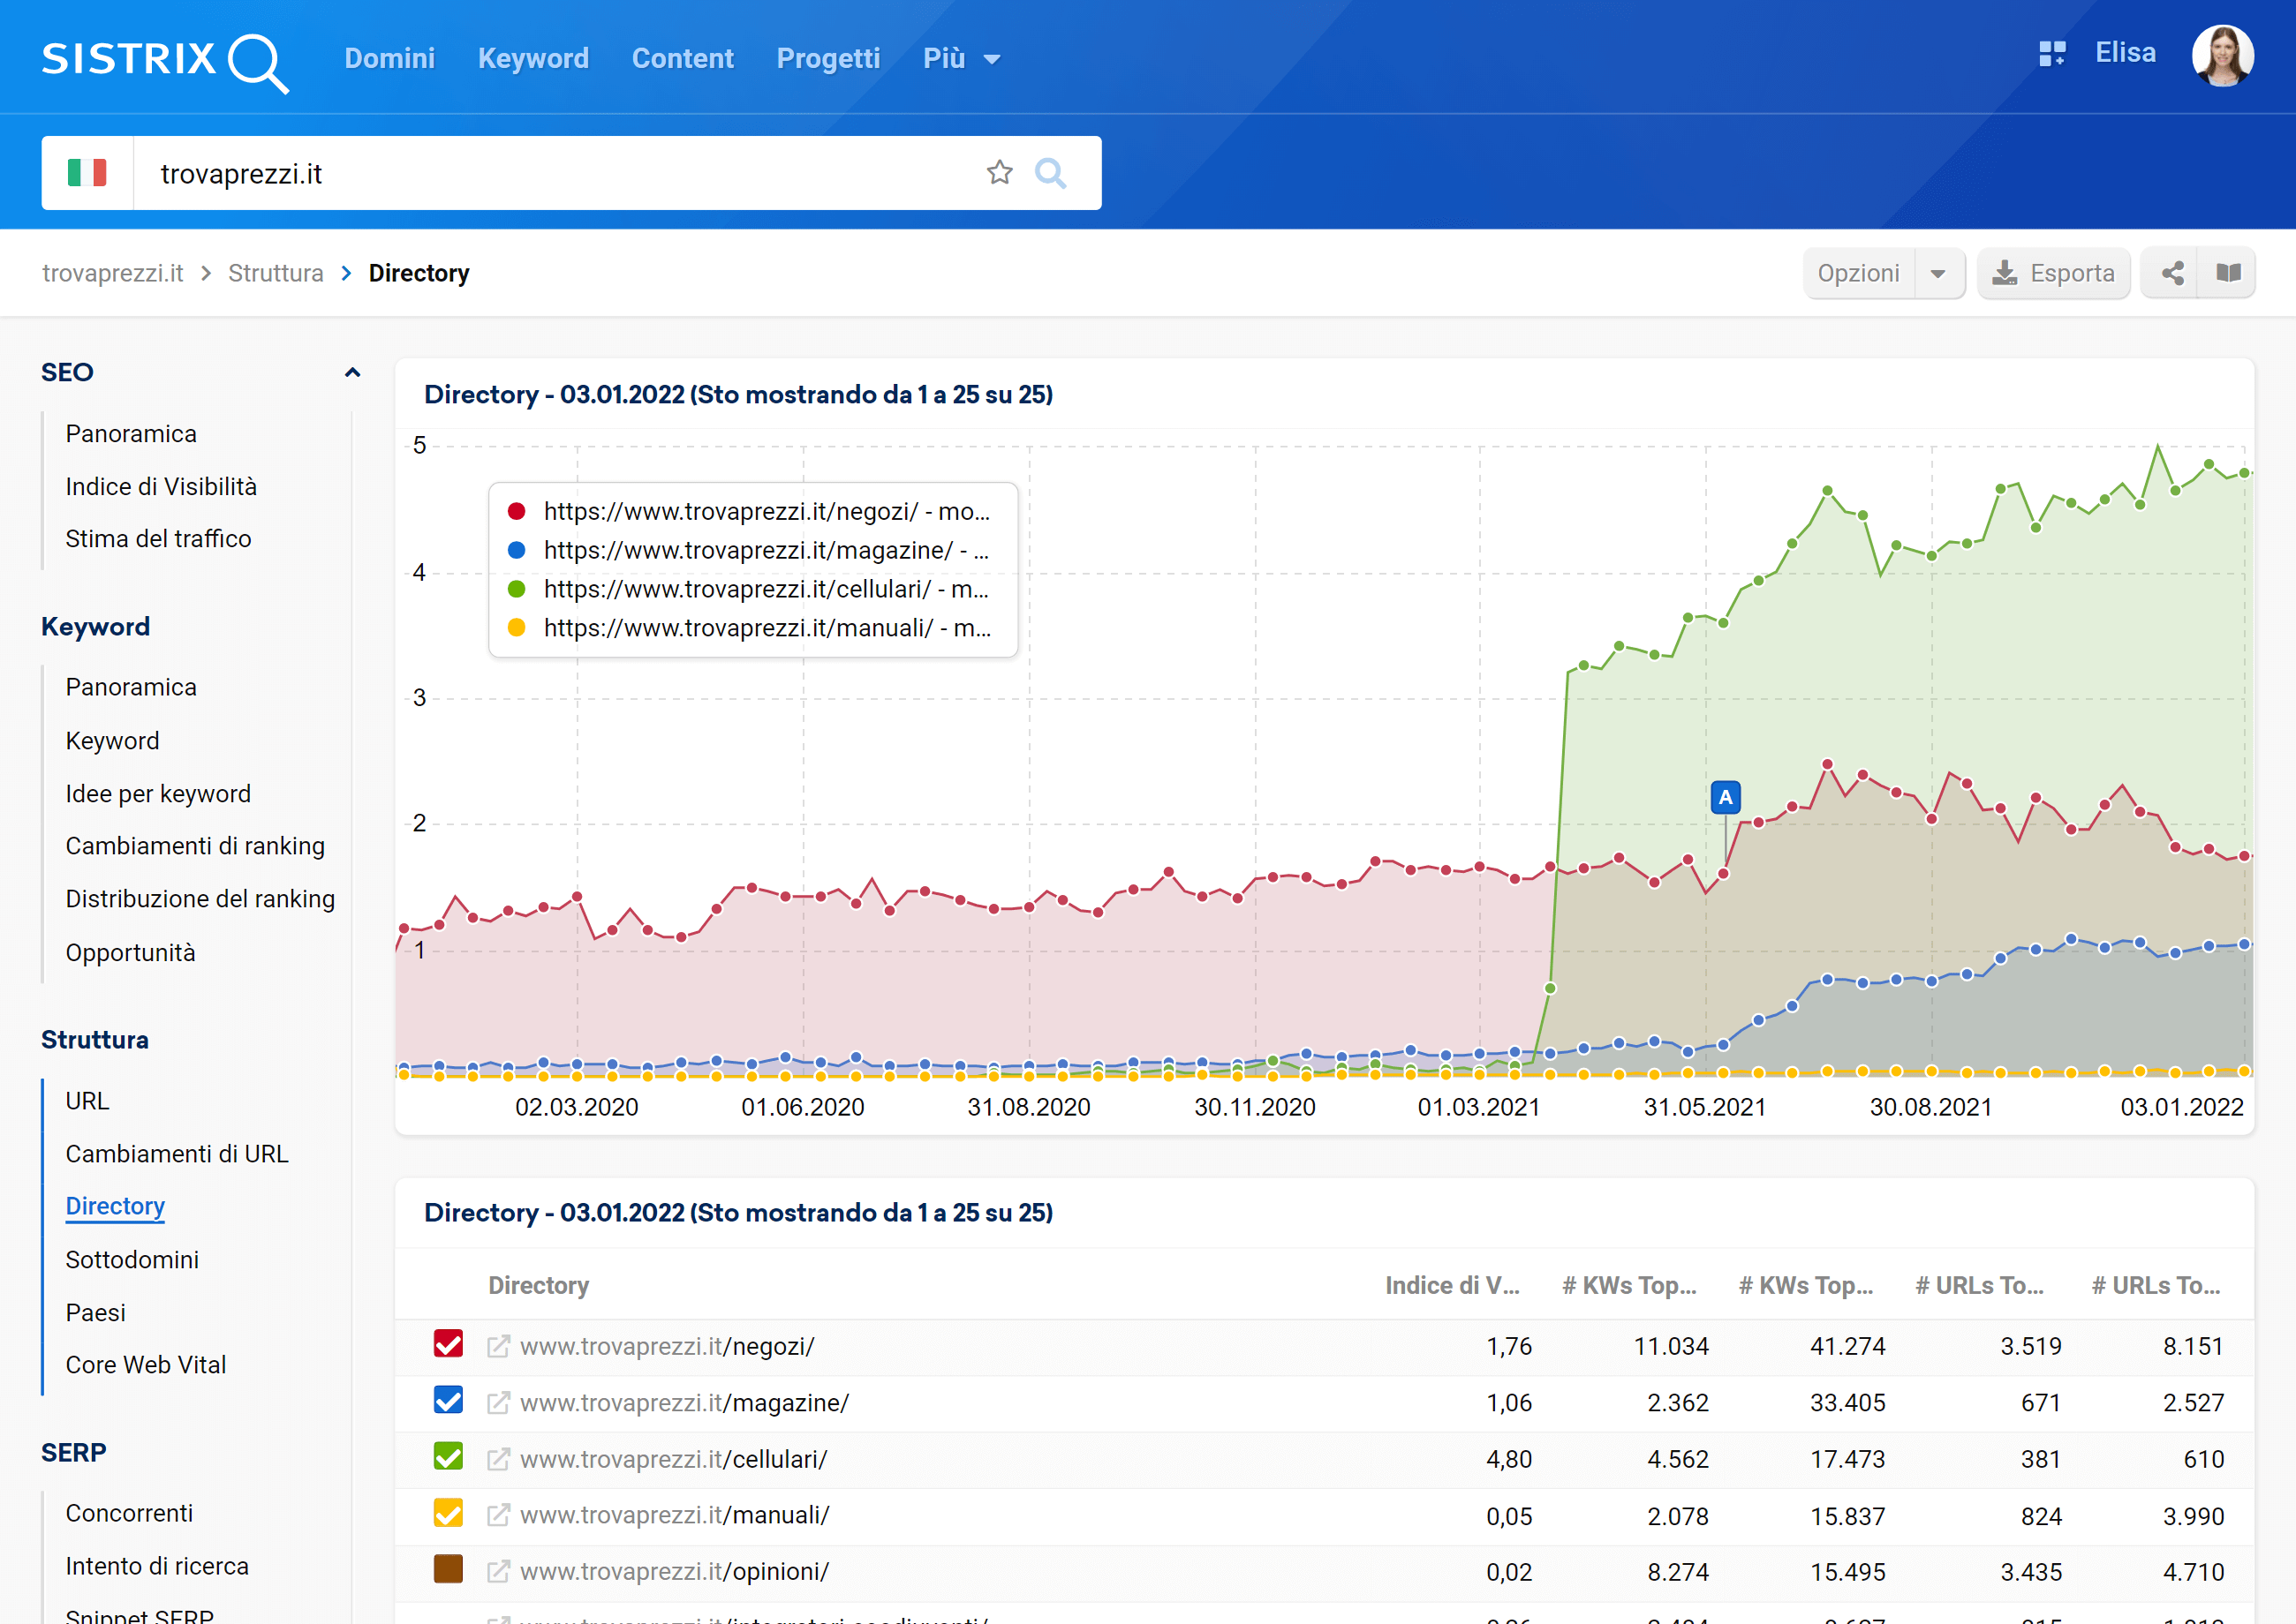Select Directory in sidebar
This screenshot has height=1624, width=2296.
[x=115, y=1206]
